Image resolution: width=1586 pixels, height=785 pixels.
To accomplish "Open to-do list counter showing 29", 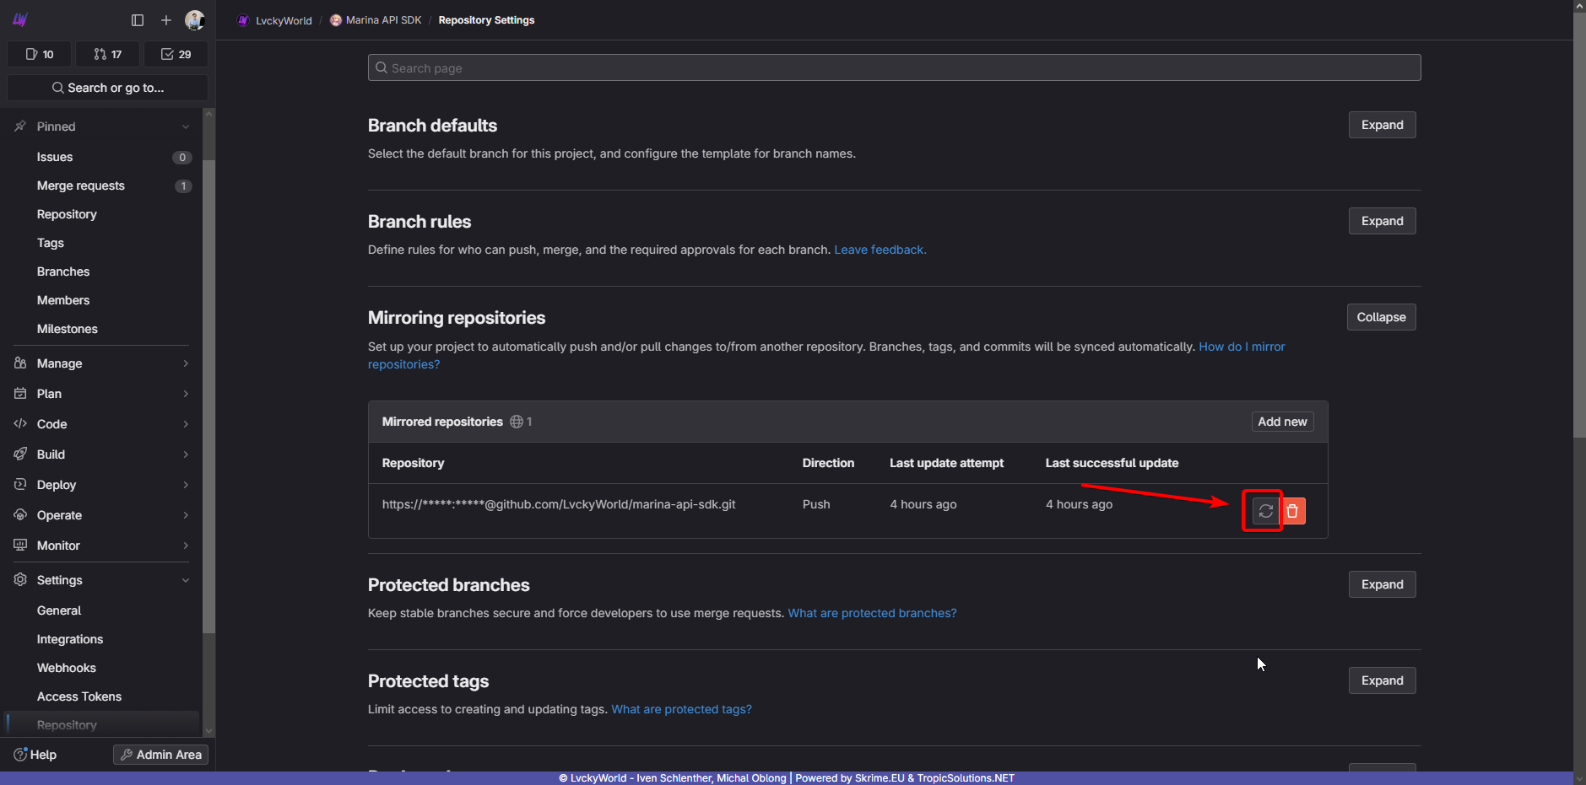I will click(x=176, y=54).
